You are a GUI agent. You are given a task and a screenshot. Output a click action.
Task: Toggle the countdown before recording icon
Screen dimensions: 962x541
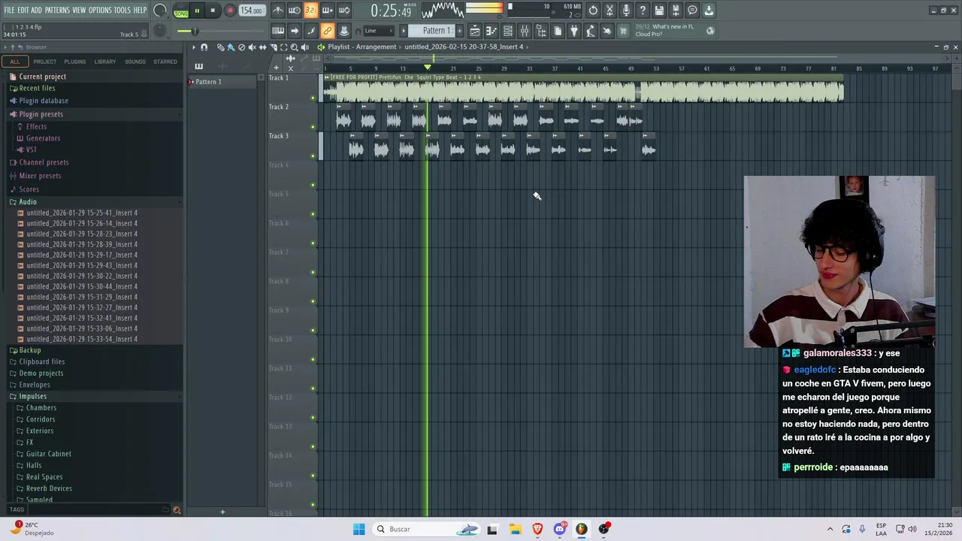pos(311,11)
